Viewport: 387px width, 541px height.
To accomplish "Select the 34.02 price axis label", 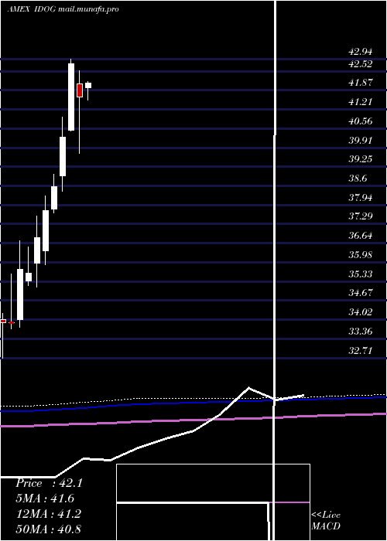I will point(361,312).
